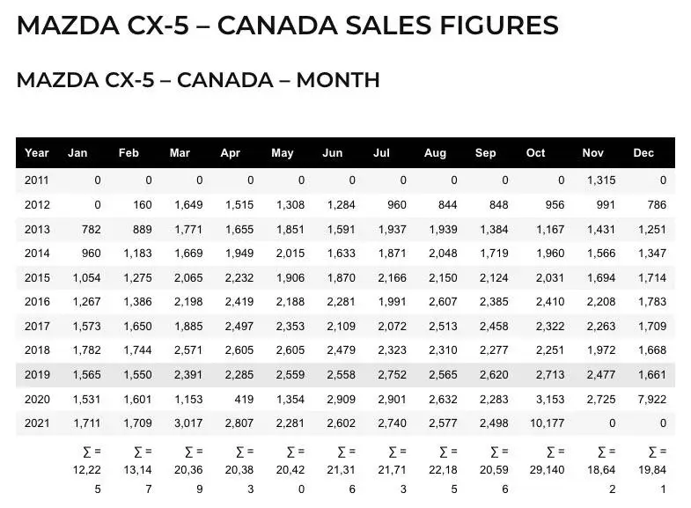Viewport: 691px width, 508px height.
Task: Select the 419 April 2020 value
Action: [x=244, y=399]
